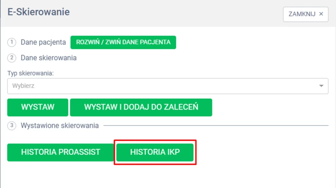Select the Dane skierowania step label
The height and width of the screenshot is (188, 336).
pos(49,58)
